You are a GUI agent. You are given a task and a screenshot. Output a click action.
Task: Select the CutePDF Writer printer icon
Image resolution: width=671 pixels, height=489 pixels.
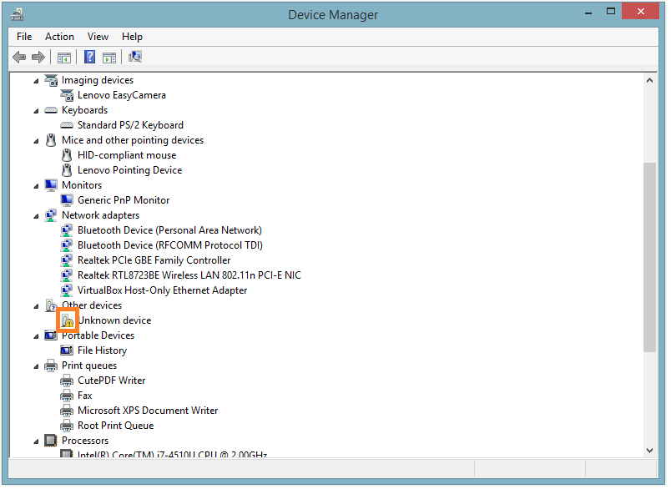[67, 381]
